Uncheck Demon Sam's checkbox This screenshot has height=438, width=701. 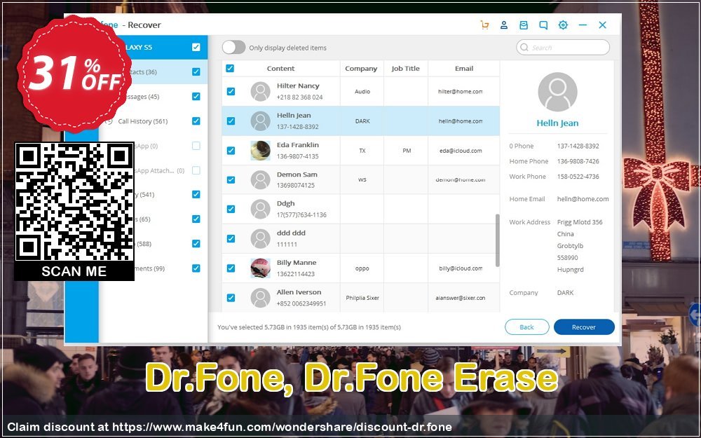tap(231, 179)
